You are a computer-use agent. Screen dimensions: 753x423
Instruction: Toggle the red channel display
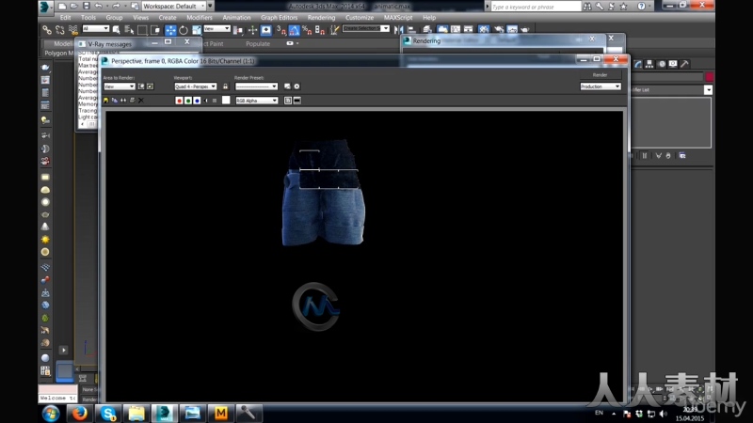coord(179,100)
